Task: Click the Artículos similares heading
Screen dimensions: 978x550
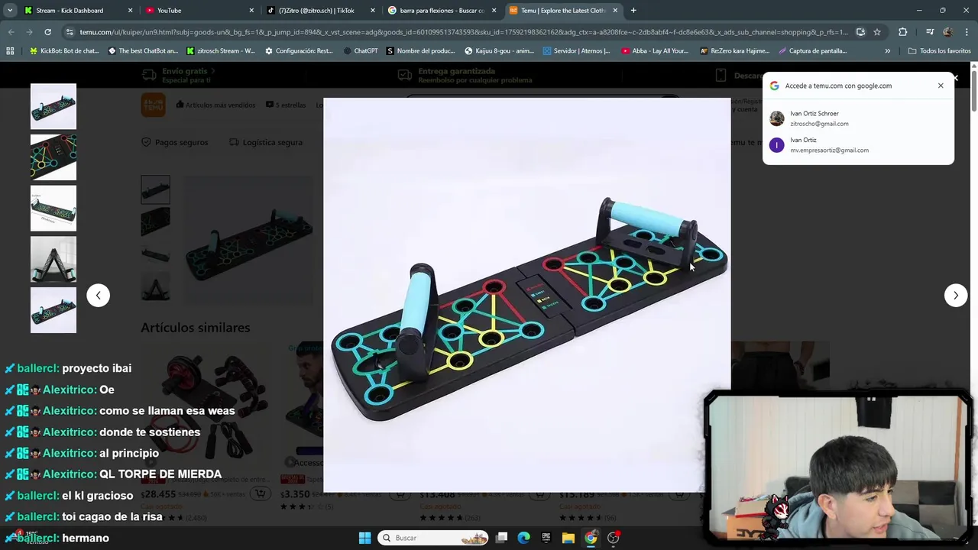Action: click(196, 328)
